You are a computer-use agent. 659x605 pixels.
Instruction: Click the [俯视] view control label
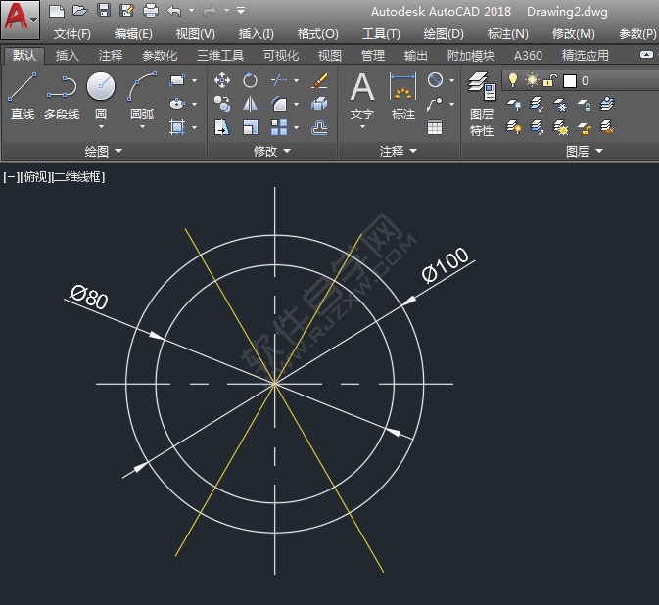click(34, 177)
